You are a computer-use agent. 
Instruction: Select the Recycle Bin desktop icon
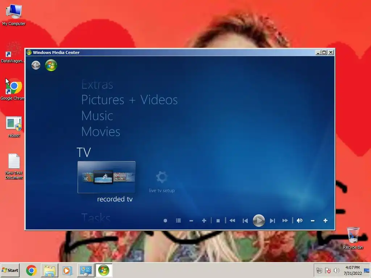click(353, 238)
